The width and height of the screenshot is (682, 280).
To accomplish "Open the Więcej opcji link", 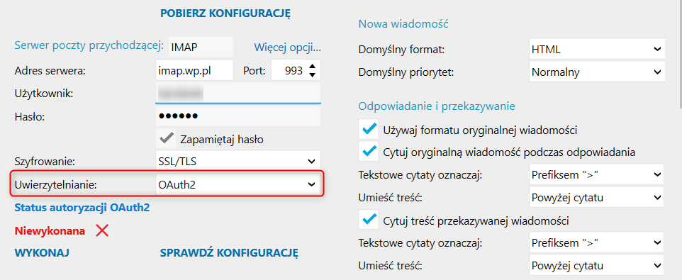I will coord(287,47).
